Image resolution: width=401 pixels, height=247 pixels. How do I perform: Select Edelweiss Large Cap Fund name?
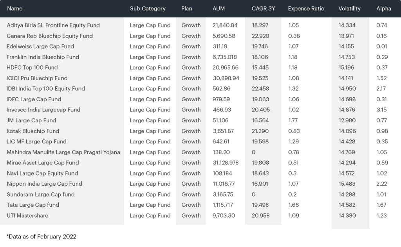pyautogui.click(x=40, y=47)
